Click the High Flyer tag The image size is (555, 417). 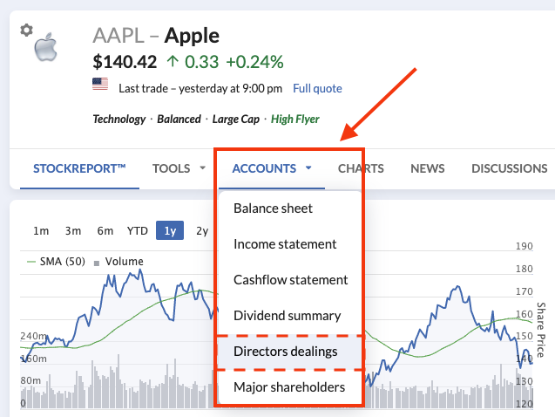(294, 119)
